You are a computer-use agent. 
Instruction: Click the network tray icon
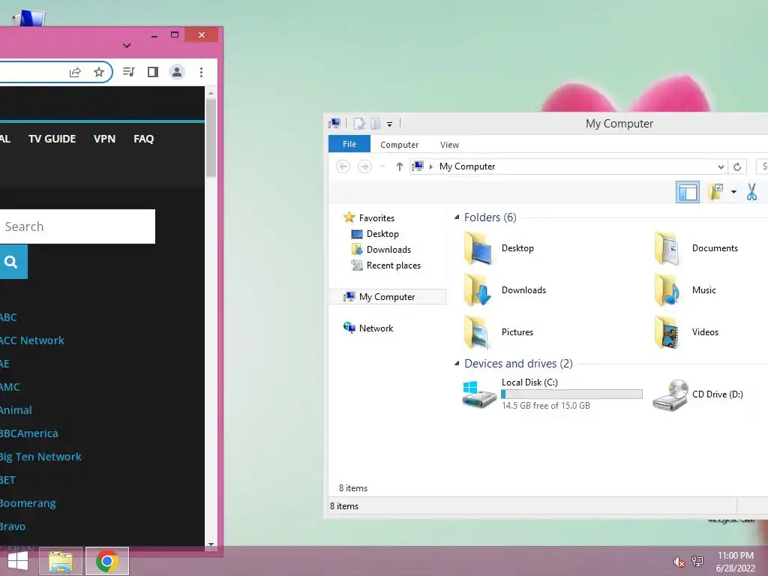point(697,561)
